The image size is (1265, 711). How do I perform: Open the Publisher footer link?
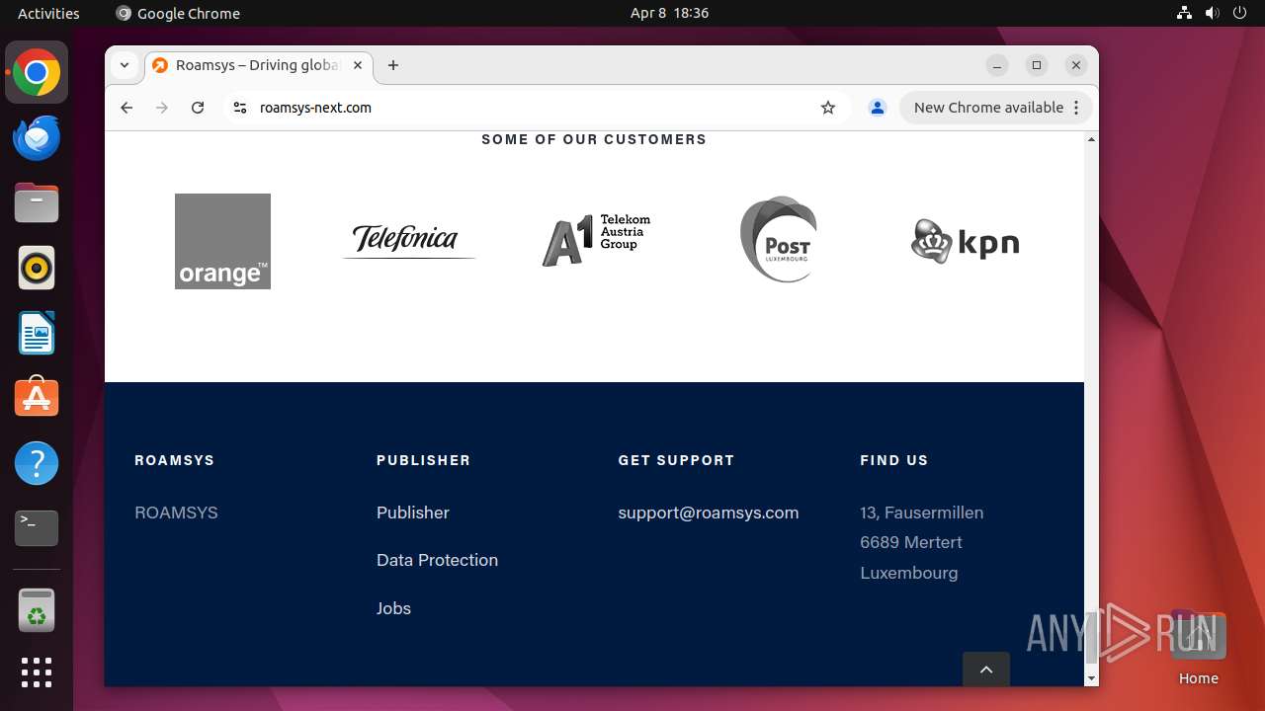pos(413,513)
